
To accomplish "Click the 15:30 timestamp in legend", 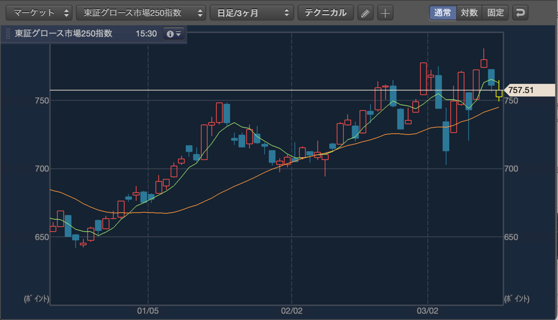I will [x=146, y=34].
